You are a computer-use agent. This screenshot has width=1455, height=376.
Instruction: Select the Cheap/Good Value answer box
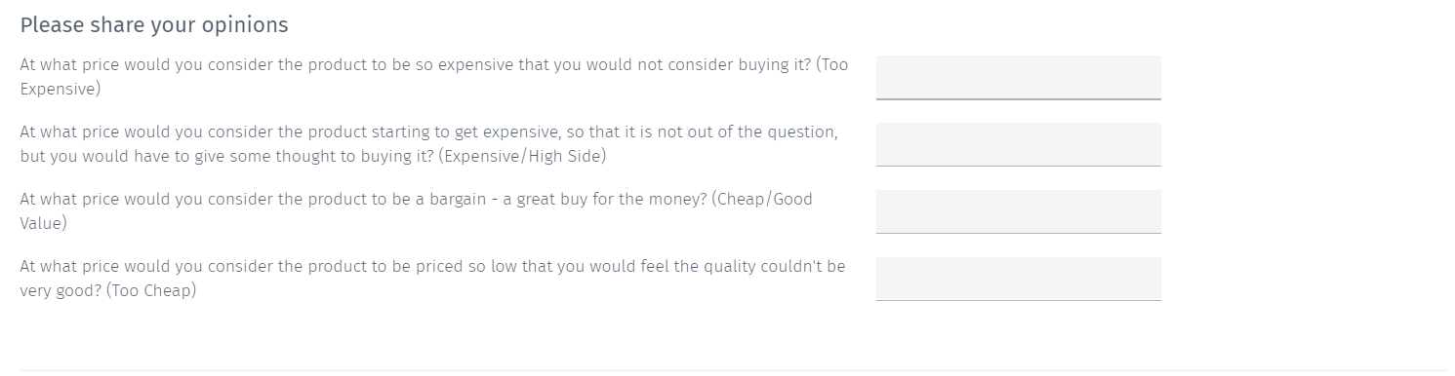tap(1018, 211)
